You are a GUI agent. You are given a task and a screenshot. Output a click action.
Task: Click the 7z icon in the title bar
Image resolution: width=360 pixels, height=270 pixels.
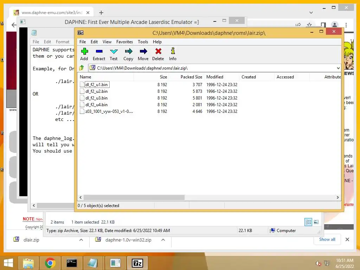pyautogui.click(x=81, y=33)
